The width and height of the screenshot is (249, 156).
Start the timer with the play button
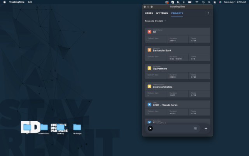(150, 128)
